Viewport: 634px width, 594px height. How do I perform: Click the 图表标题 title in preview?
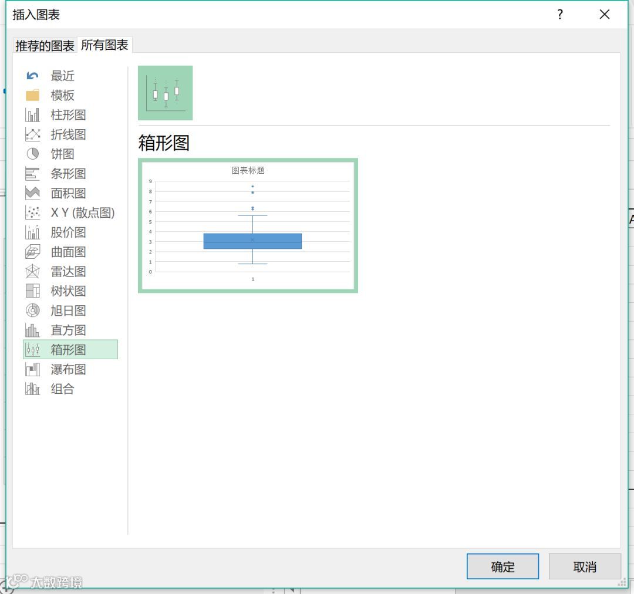click(x=248, y=170)
